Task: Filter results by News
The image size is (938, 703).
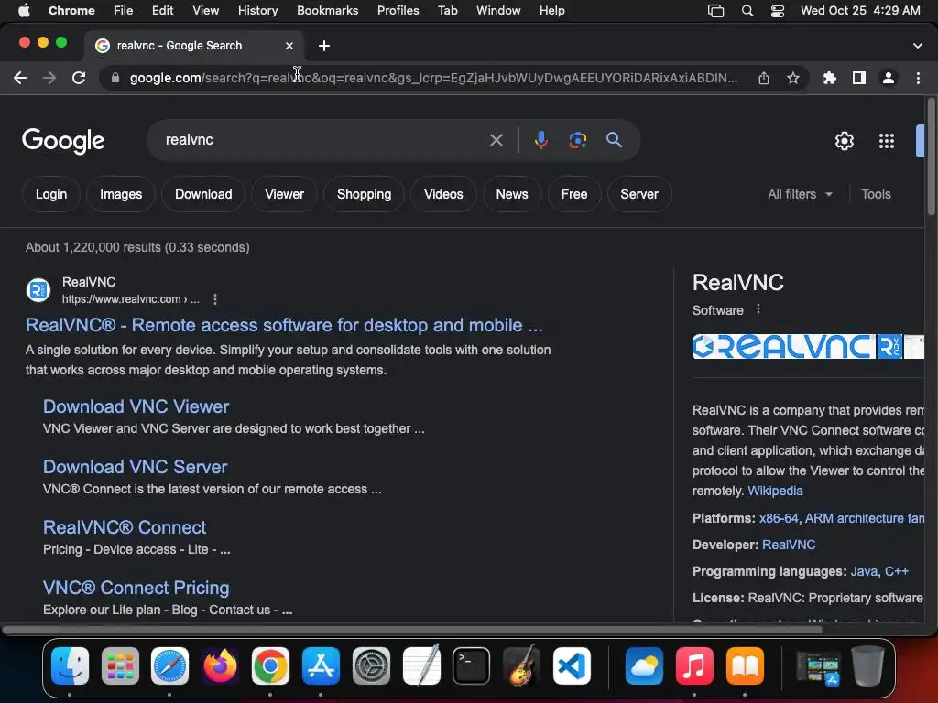Action: click(x=512, y=194)
